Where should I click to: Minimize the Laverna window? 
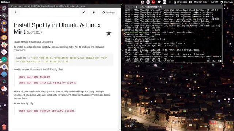[x=16, y=6]
